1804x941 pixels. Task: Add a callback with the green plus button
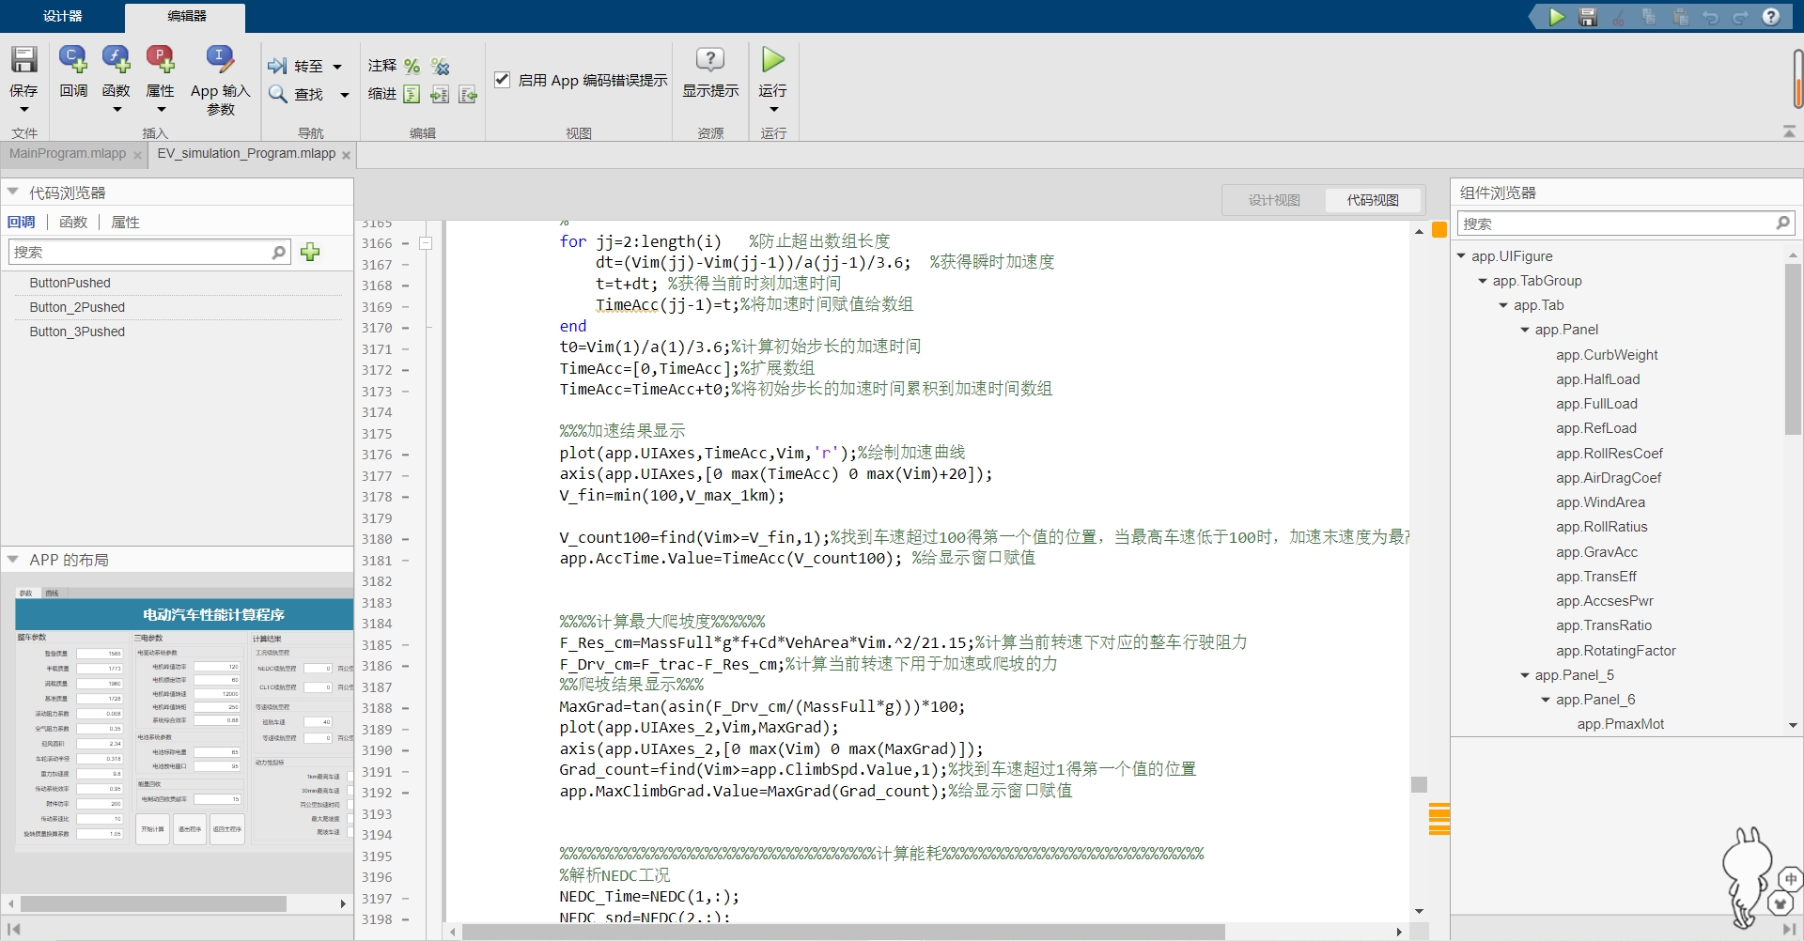click(x=310, y=252)
